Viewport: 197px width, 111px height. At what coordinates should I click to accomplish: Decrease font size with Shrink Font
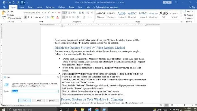point(49,13)
